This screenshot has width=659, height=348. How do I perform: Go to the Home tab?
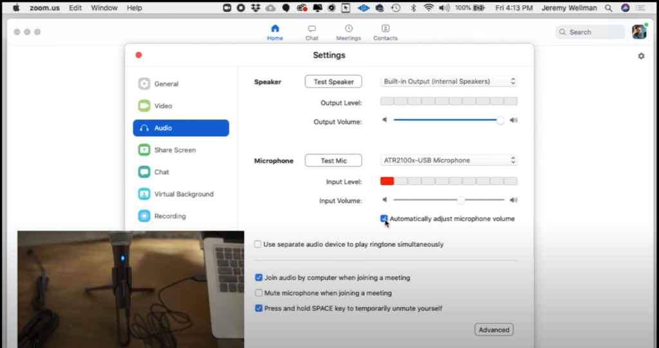275,32
